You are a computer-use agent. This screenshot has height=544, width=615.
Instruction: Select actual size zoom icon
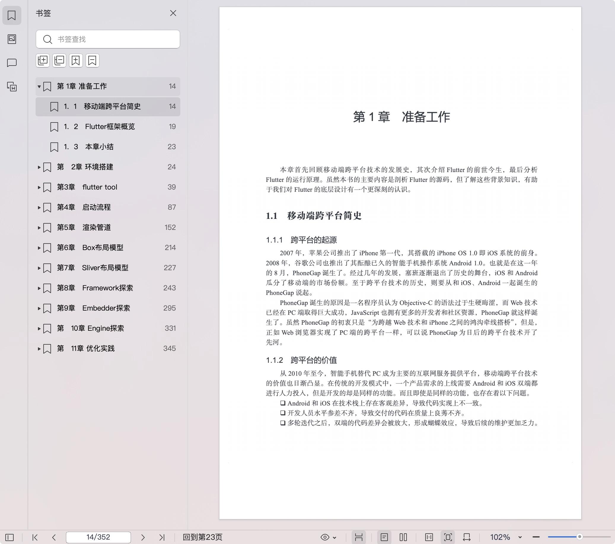tap(429, 537)
